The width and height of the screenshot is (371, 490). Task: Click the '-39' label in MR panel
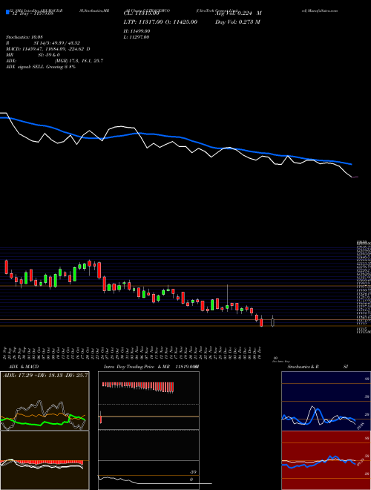194,472
